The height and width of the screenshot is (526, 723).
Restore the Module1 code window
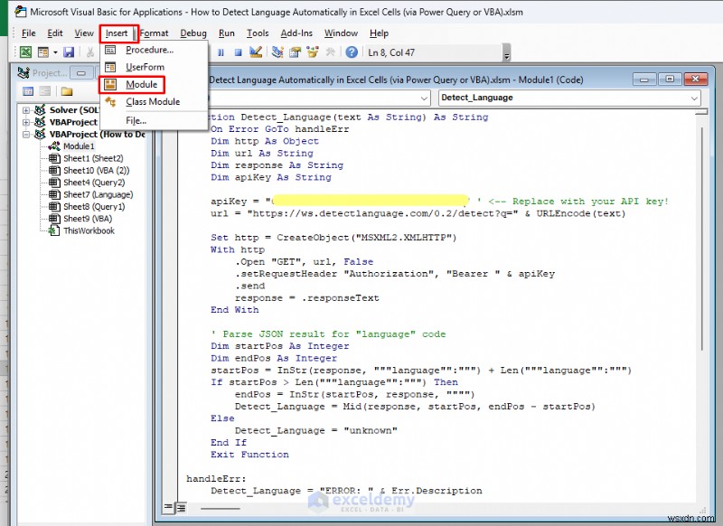(x=670, y=80)
